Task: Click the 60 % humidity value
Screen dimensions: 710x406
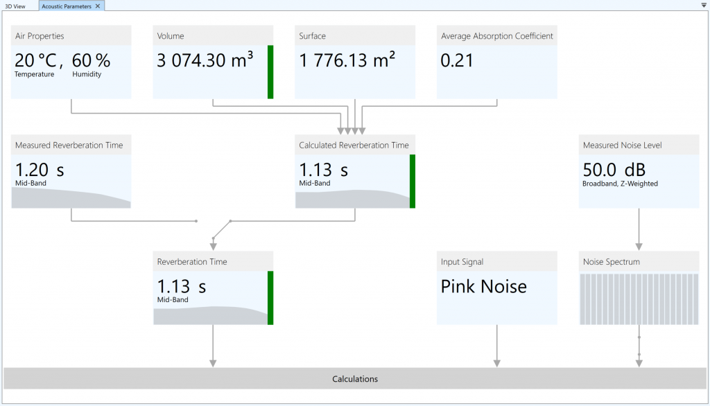Action: pos(91,61)
